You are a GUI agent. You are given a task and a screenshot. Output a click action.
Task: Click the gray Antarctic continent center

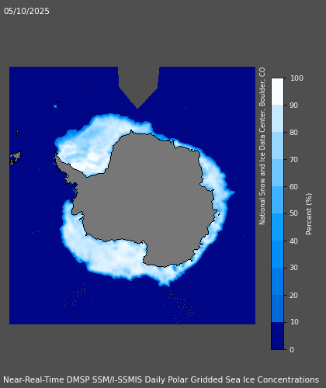tap(147, 196)
